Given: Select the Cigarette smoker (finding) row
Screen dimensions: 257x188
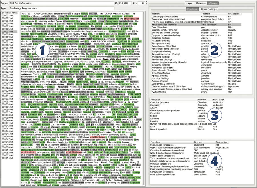Looking at the screenshot, I should tap(196, 30).
